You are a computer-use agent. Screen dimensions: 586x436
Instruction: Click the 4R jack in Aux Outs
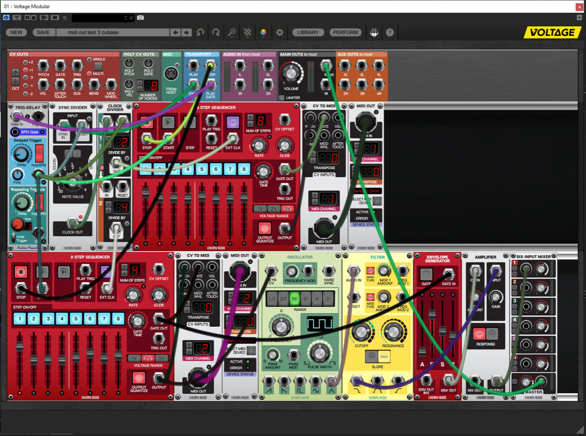[379, 85]
